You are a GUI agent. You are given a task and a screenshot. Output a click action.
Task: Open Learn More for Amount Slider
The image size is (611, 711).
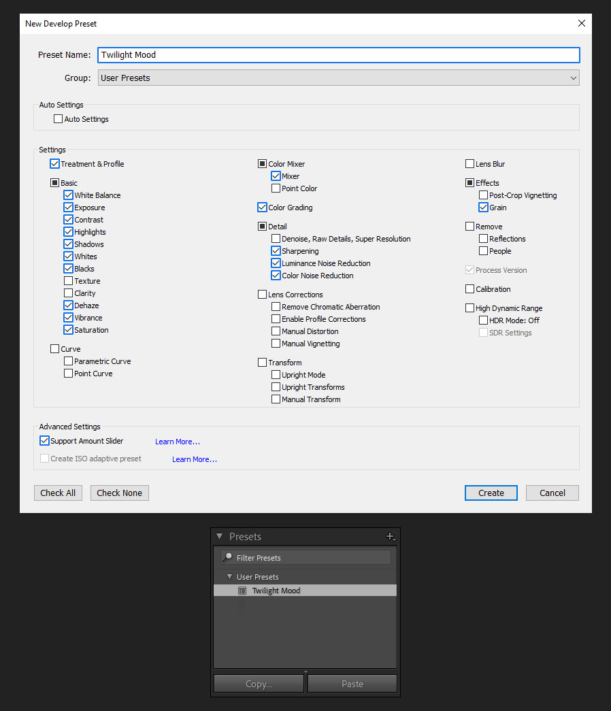(x=178, y=442)
